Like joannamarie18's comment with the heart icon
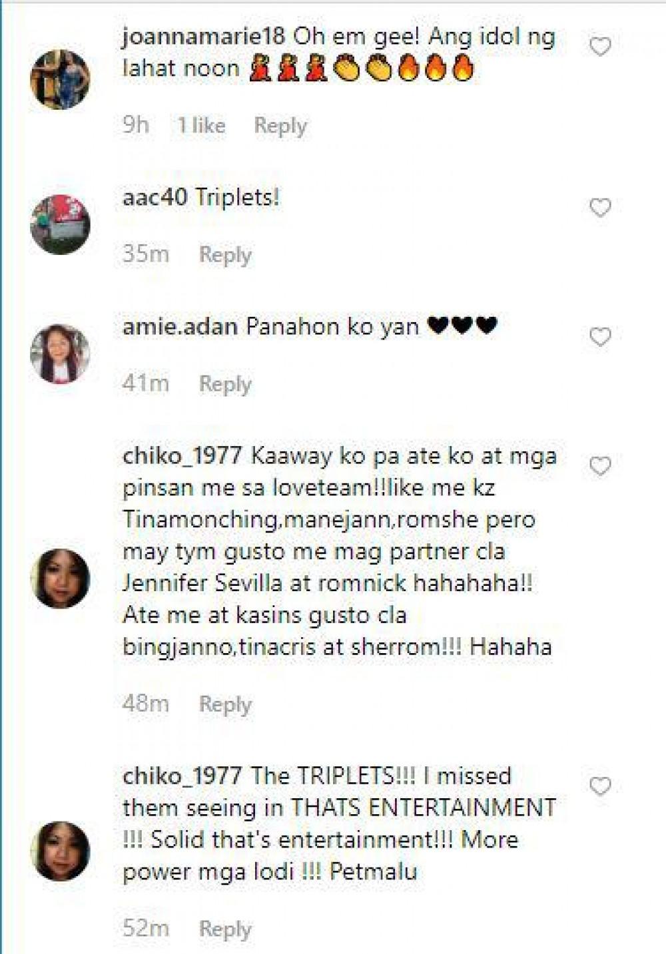 pos(600,47)
